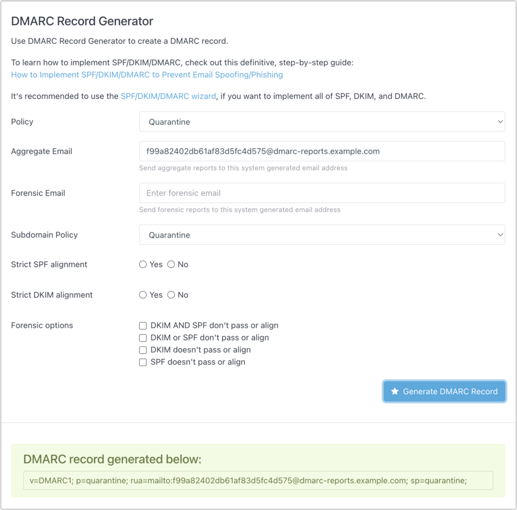Select Yes for Strict SPF alignment
This screenshot has height=510, width=517.
[x=143, y=264]
